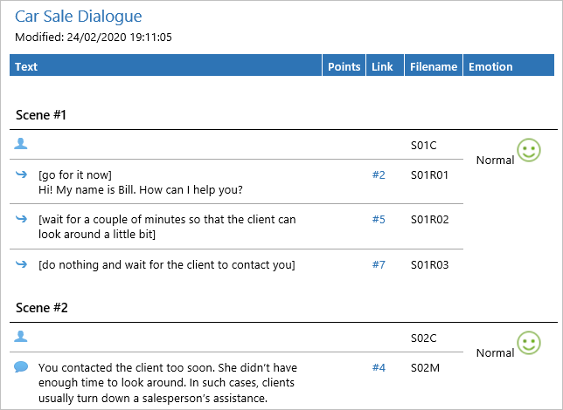
Task: Click the green smiley face in Scene #2
Action: click(529, 343)
